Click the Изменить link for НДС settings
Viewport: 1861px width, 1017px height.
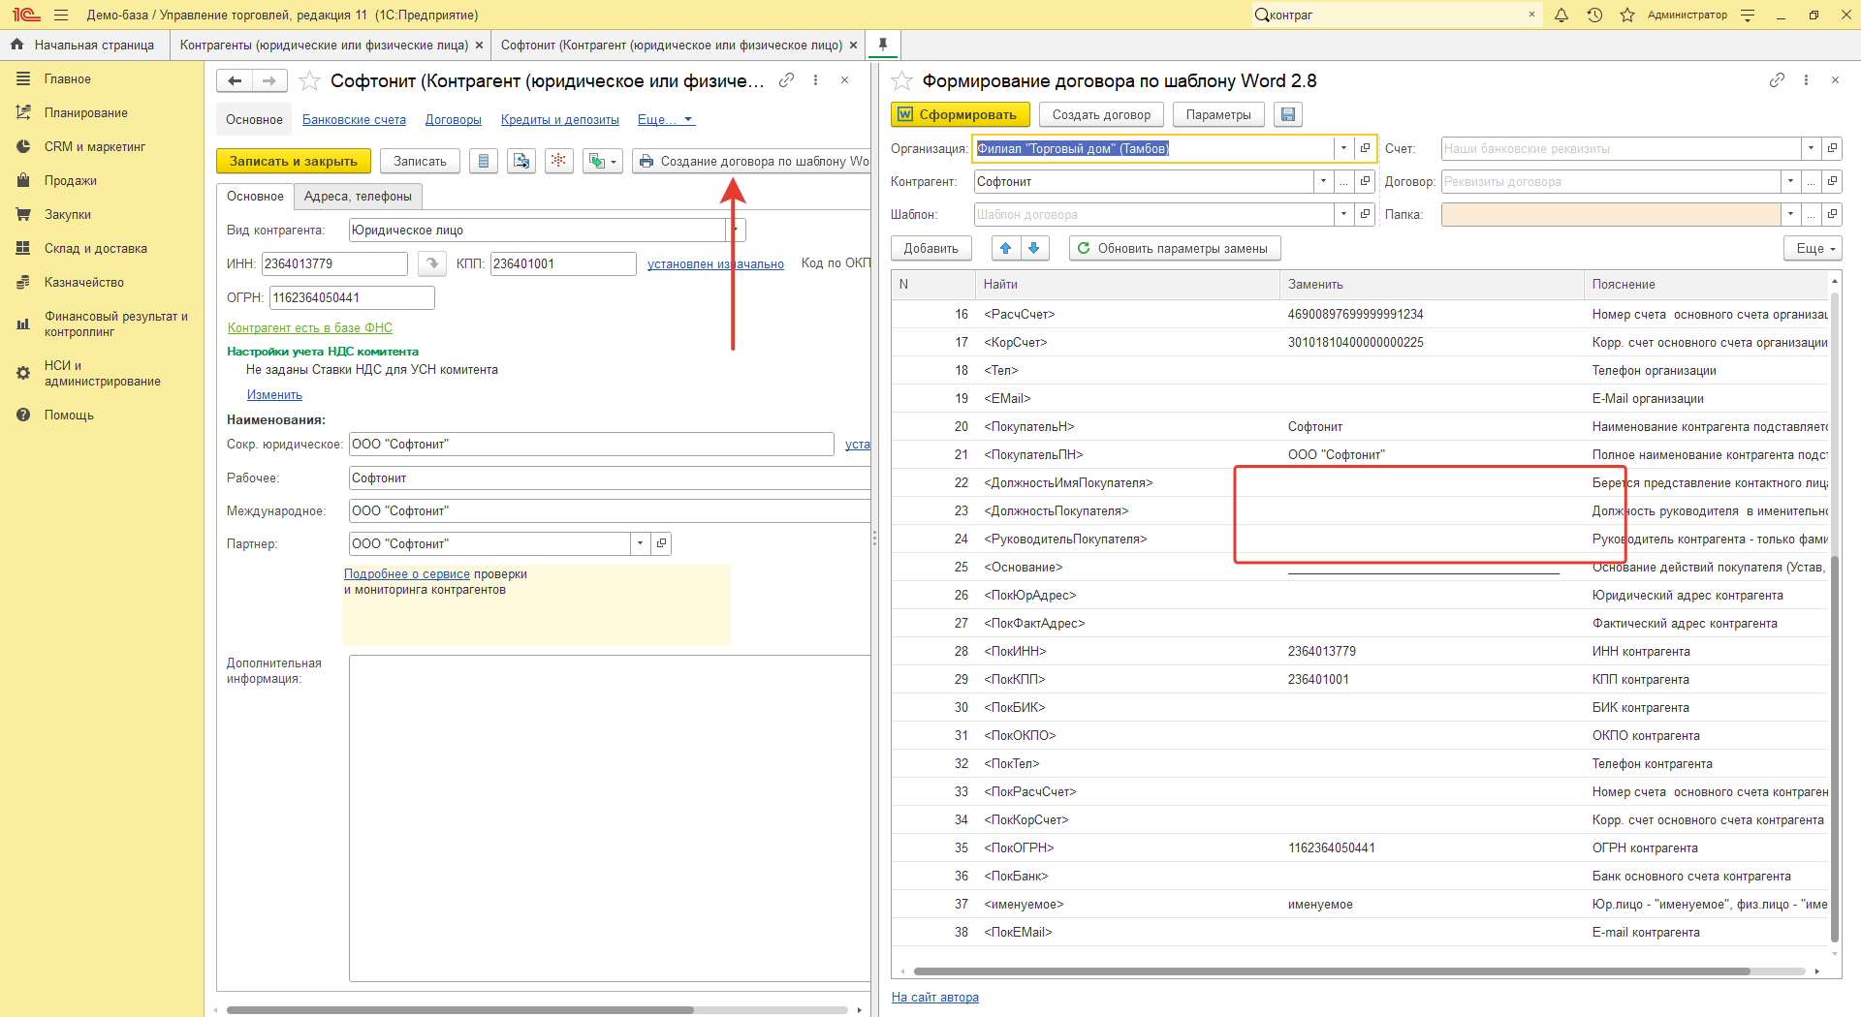[x=274, y=394]
